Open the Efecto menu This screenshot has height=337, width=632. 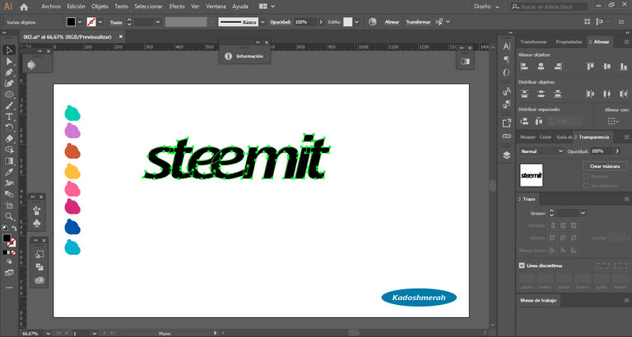click(x=177, y=7)
